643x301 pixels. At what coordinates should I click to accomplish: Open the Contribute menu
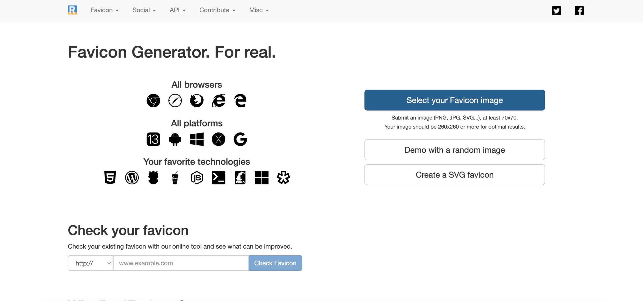click(218, 10)
